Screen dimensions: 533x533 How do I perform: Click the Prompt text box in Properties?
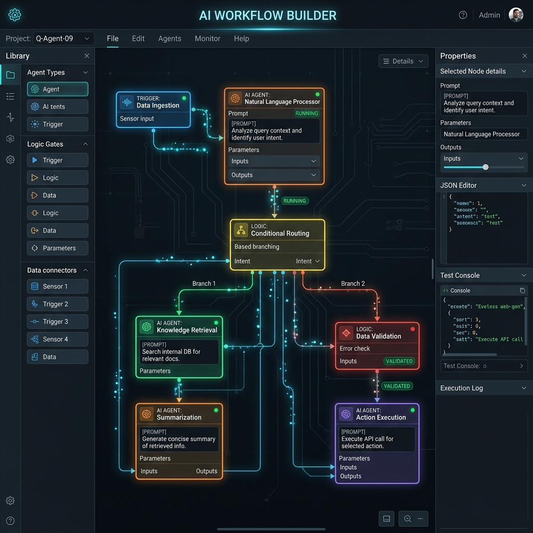(x=484, y=103)
